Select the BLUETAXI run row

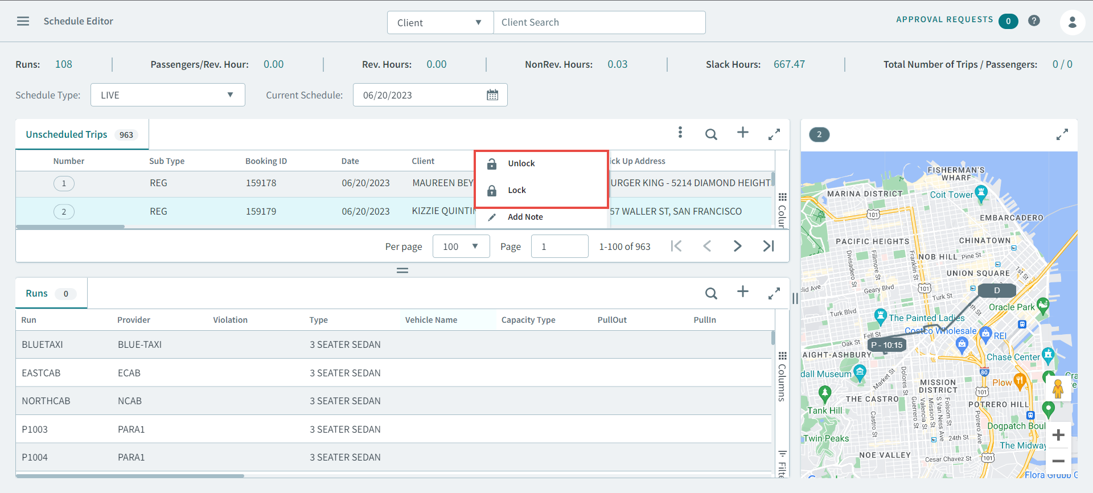[393, 344]
